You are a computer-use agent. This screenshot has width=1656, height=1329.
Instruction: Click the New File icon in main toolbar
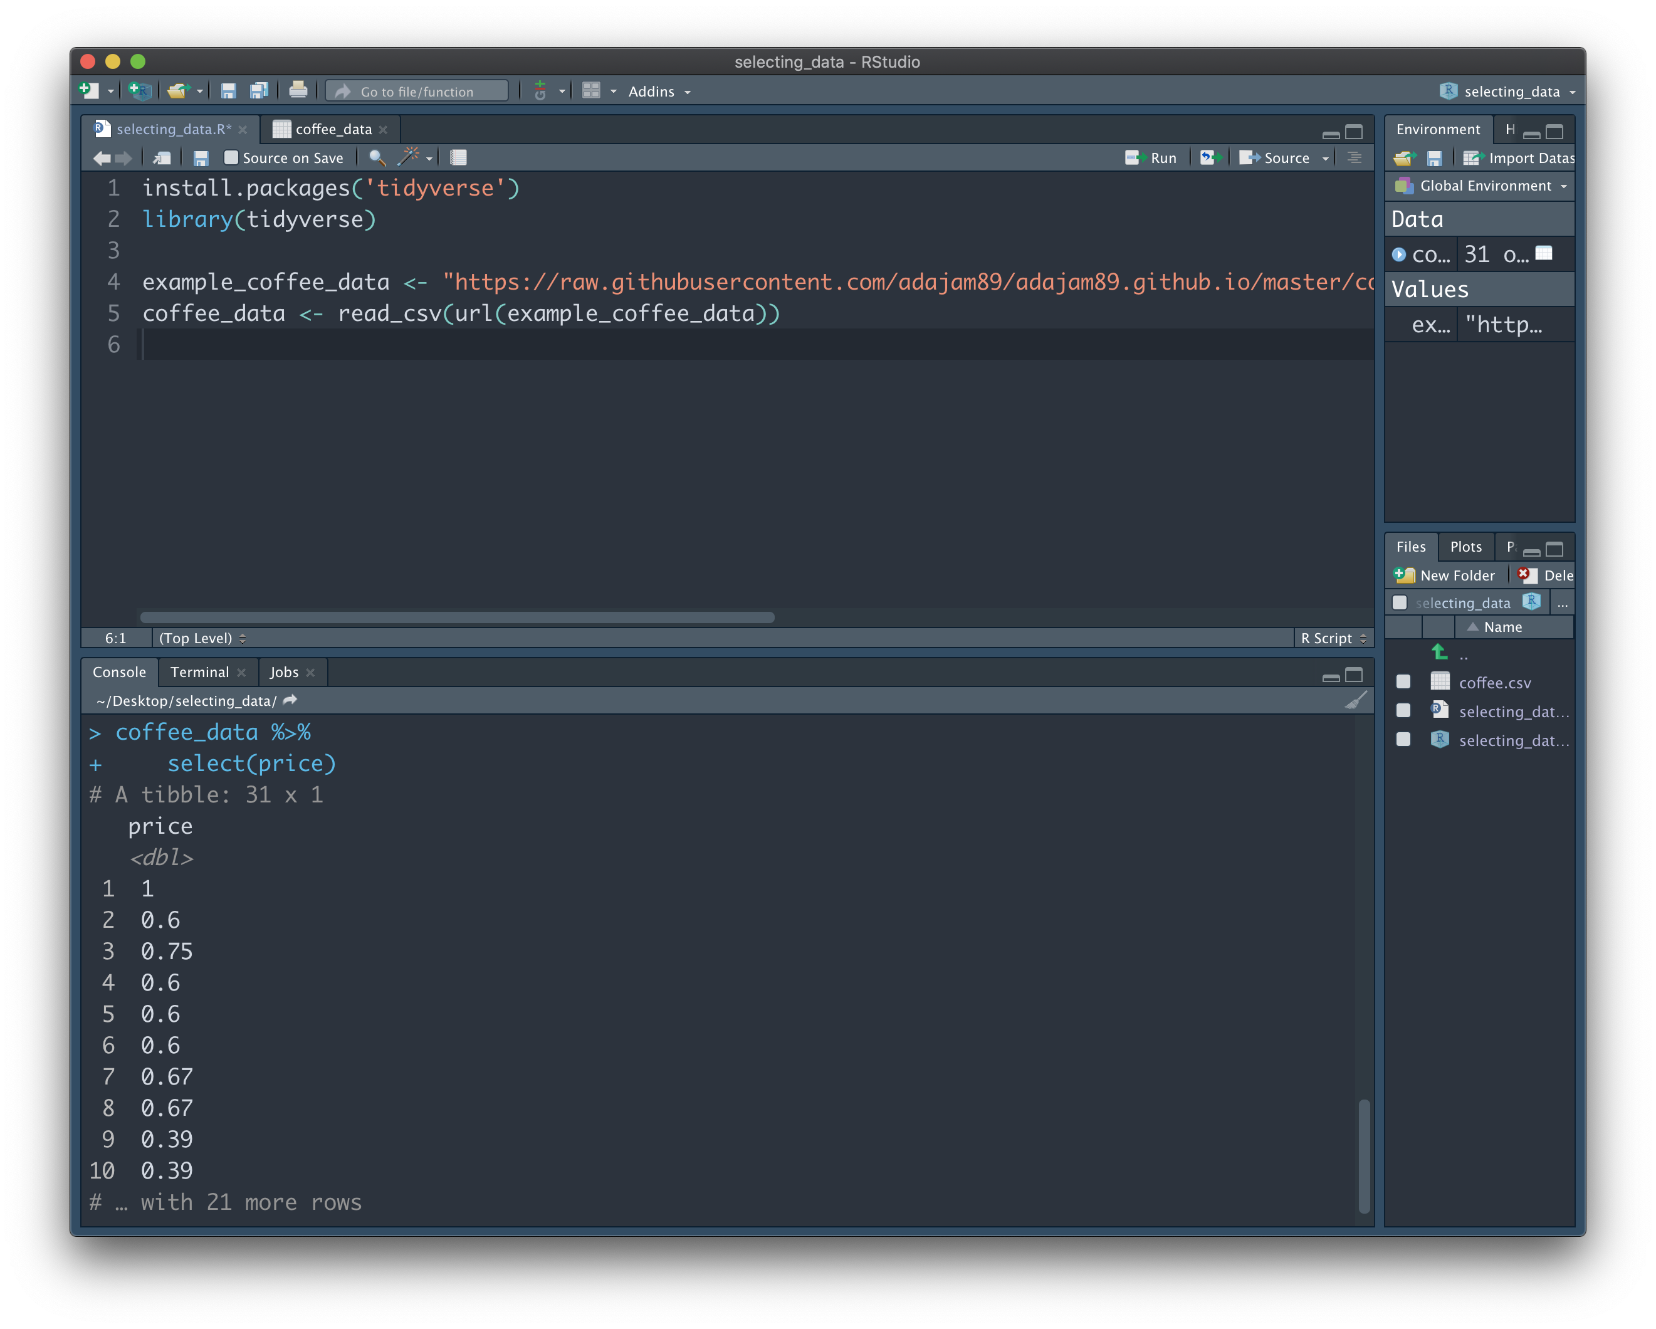[89, 91]
